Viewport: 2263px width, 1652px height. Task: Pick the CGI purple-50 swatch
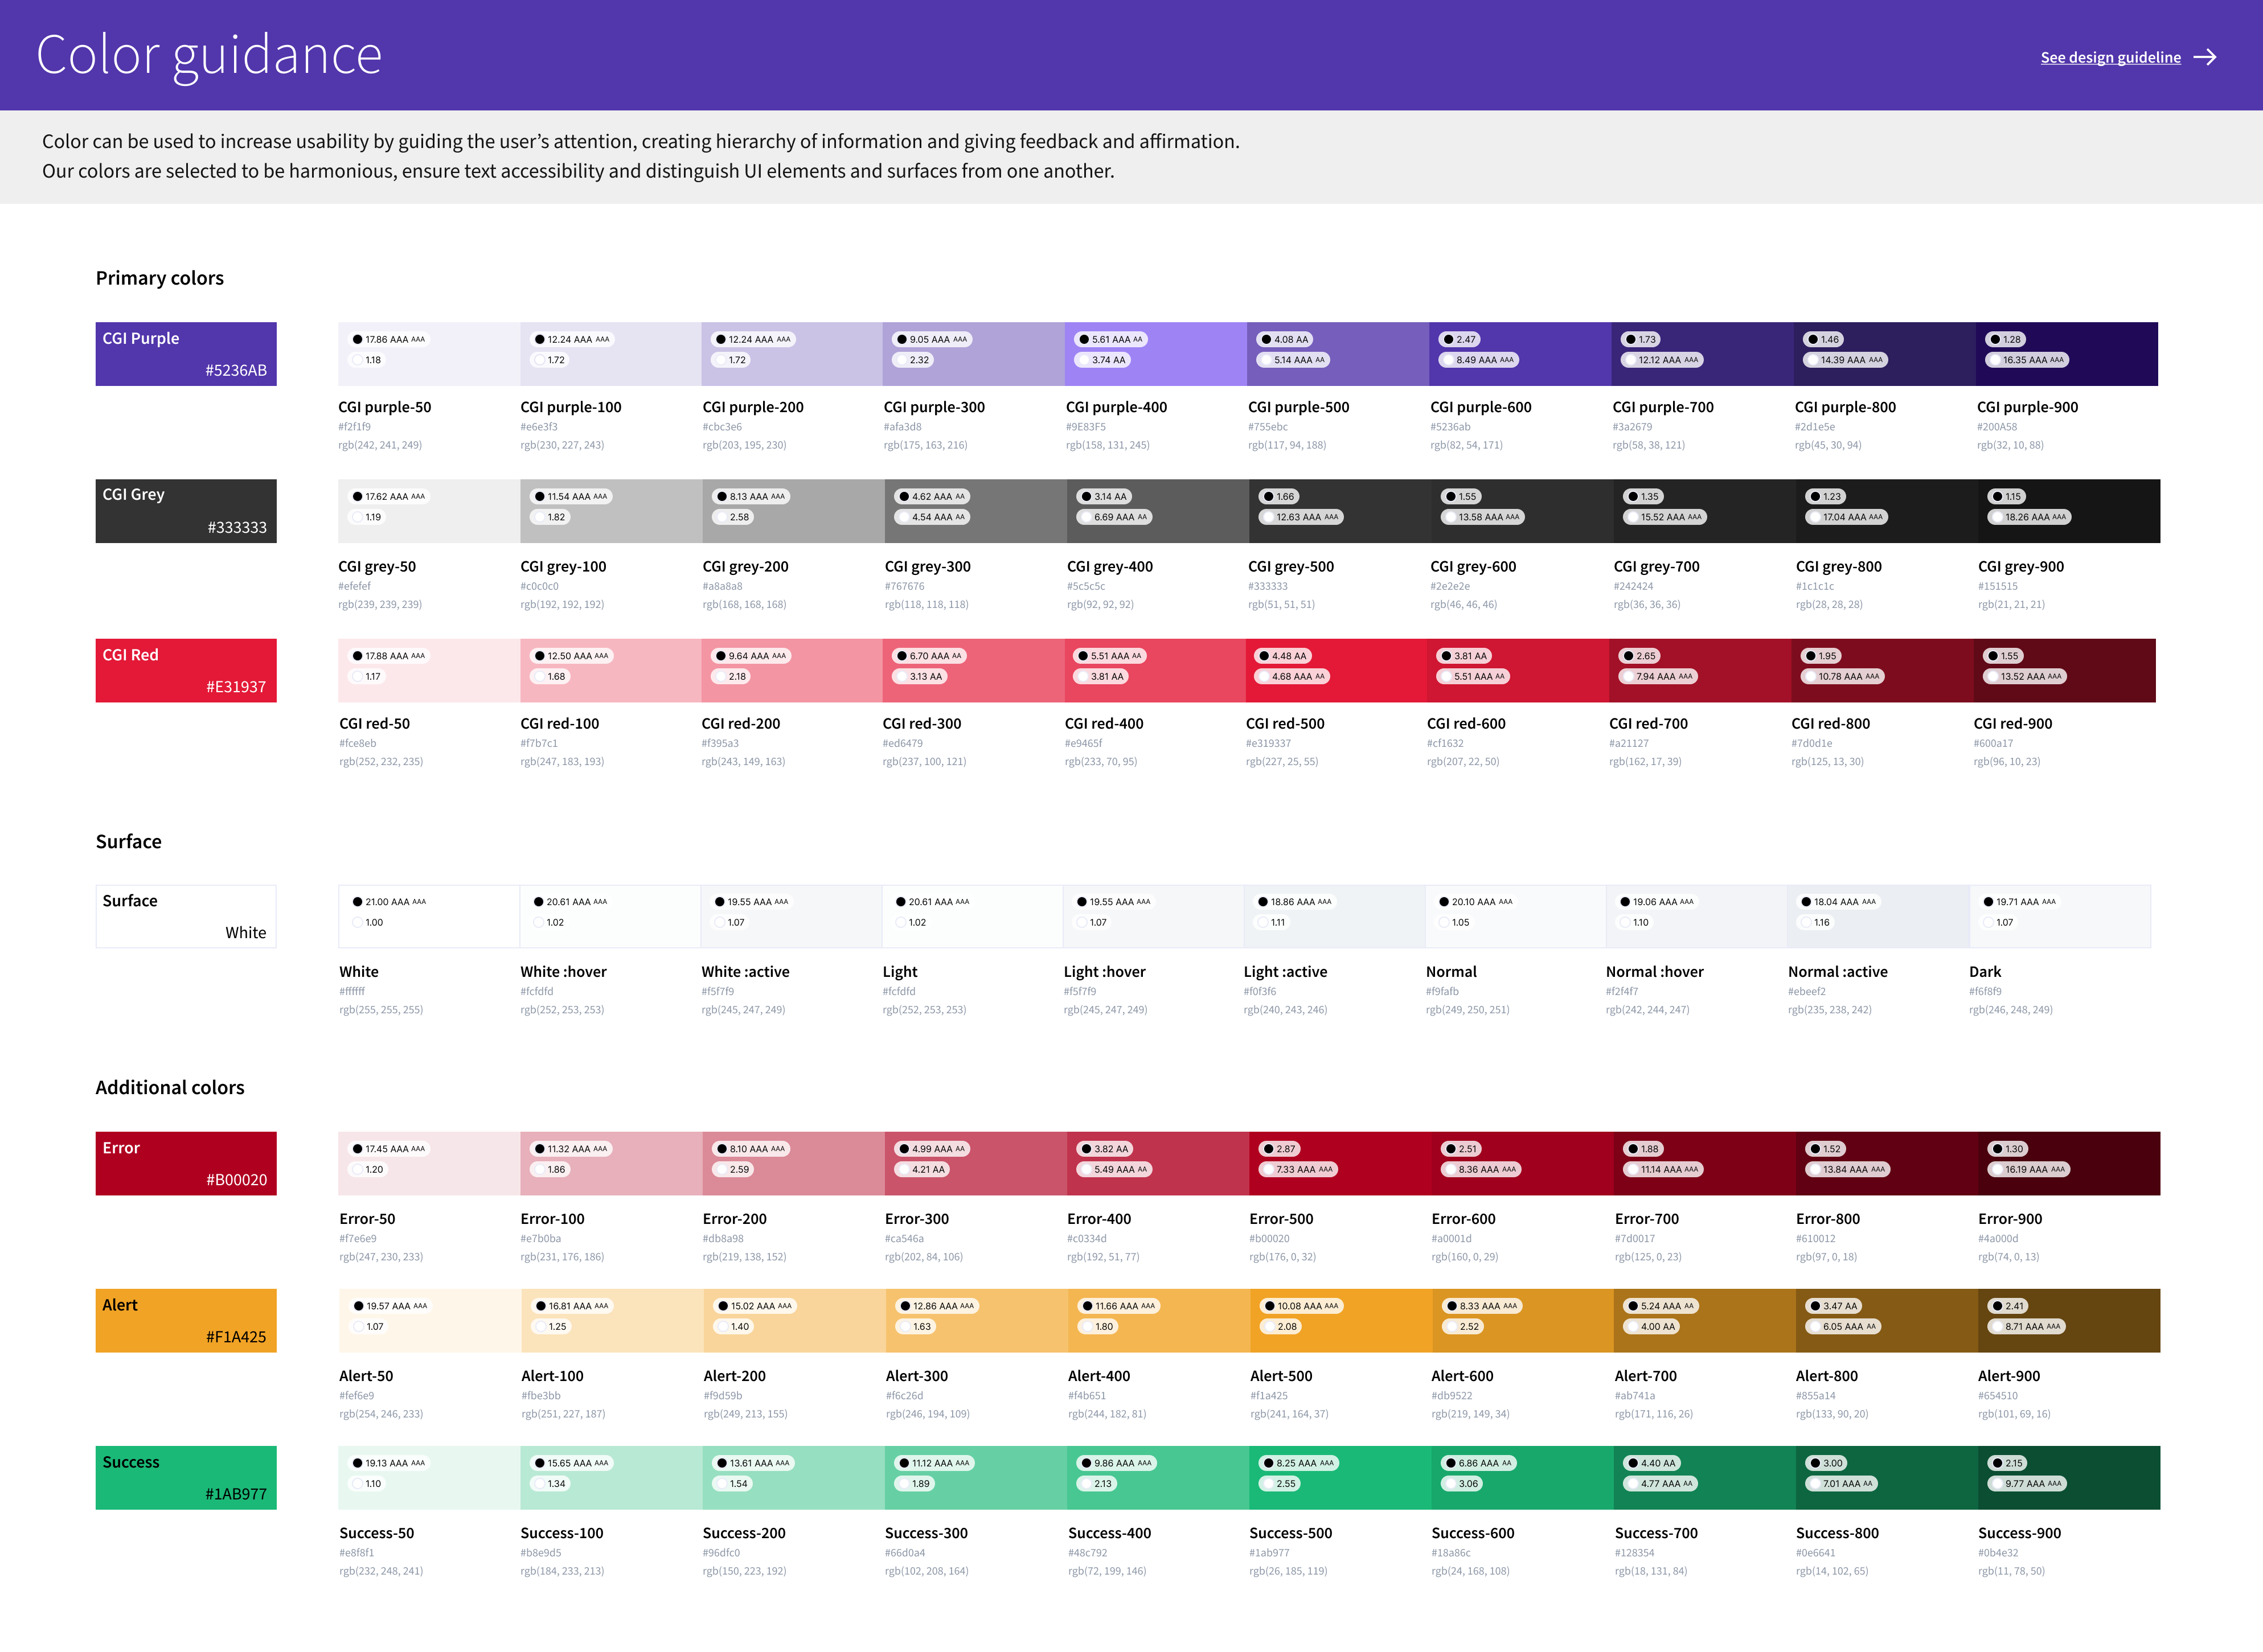coord(429,354)
